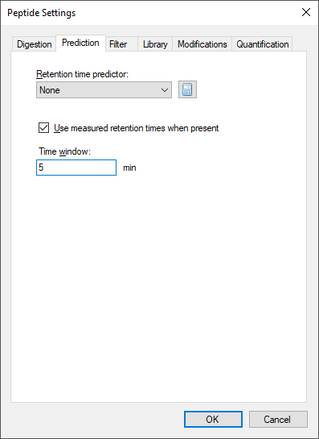The image size is (319, 439).
Task: Click the Cancel button
Action: 278,419
